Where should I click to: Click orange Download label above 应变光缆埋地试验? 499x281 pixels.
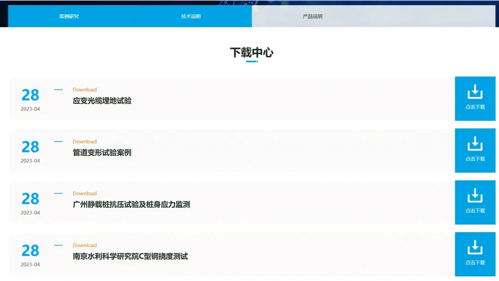tap(85, 90)
